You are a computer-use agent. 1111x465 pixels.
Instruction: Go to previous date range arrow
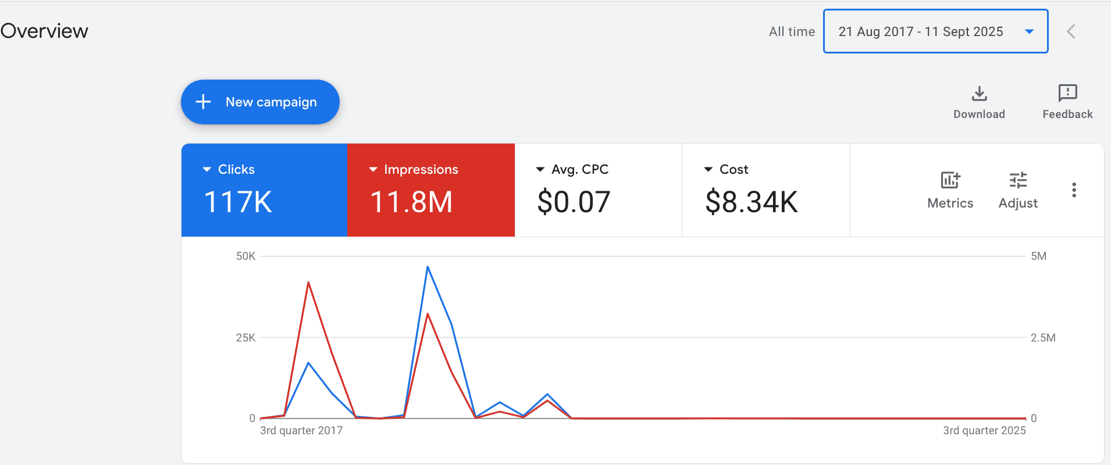1071,31
